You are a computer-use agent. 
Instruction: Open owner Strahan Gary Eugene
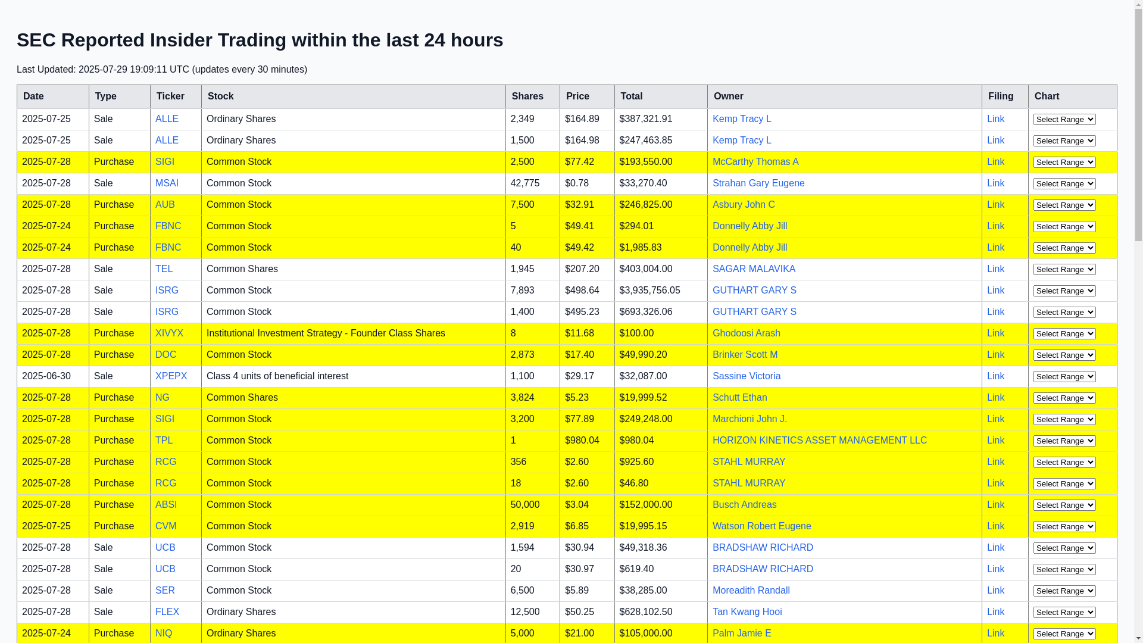point(758,183)
